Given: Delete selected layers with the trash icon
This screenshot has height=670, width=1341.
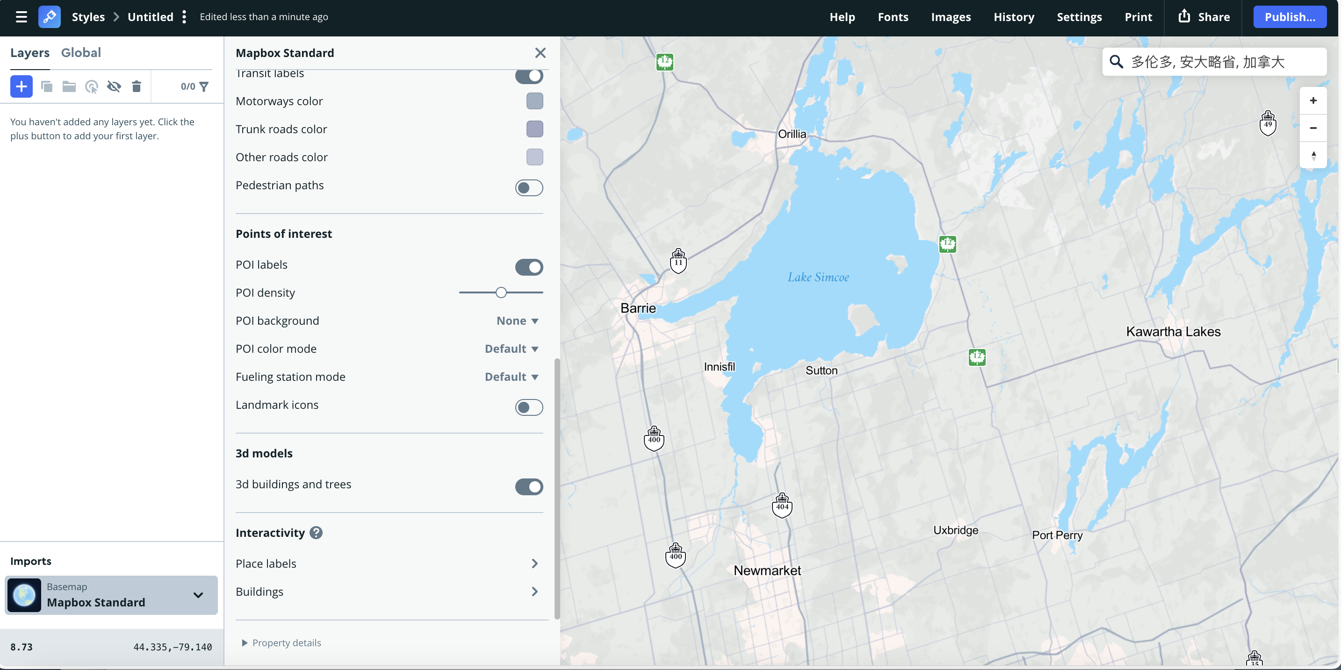Looking at the screenshot, I should 137,86.
